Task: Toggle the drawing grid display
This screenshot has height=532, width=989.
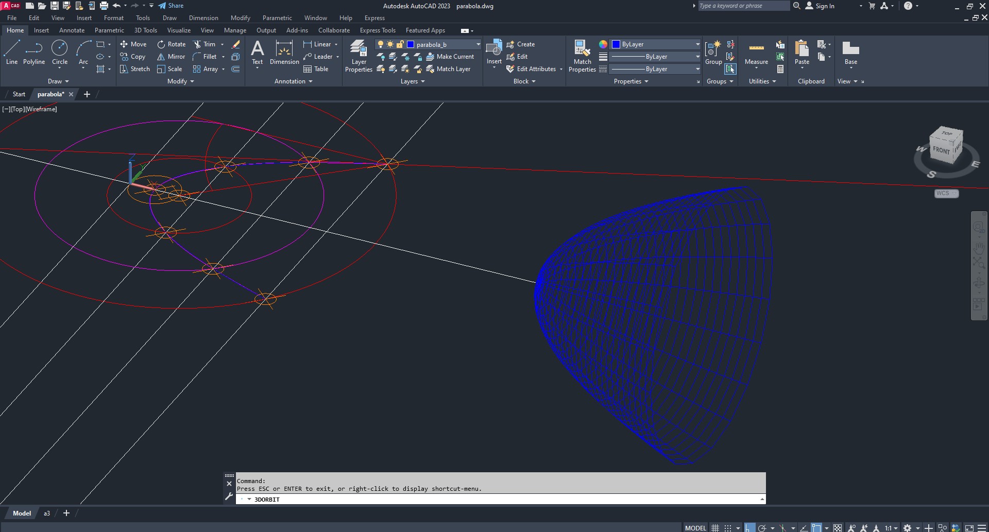Action: pyautogui.click(x=715, y=528)
